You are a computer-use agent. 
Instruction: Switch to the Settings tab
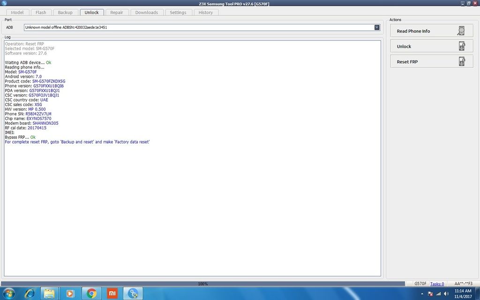coord(178,13)
